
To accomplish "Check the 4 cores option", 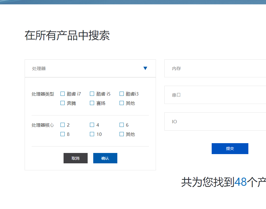I will [92, 125].
